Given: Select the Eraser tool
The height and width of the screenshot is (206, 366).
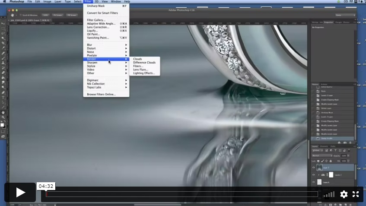Looking at the screenshot, I should [x=3, y=73].
